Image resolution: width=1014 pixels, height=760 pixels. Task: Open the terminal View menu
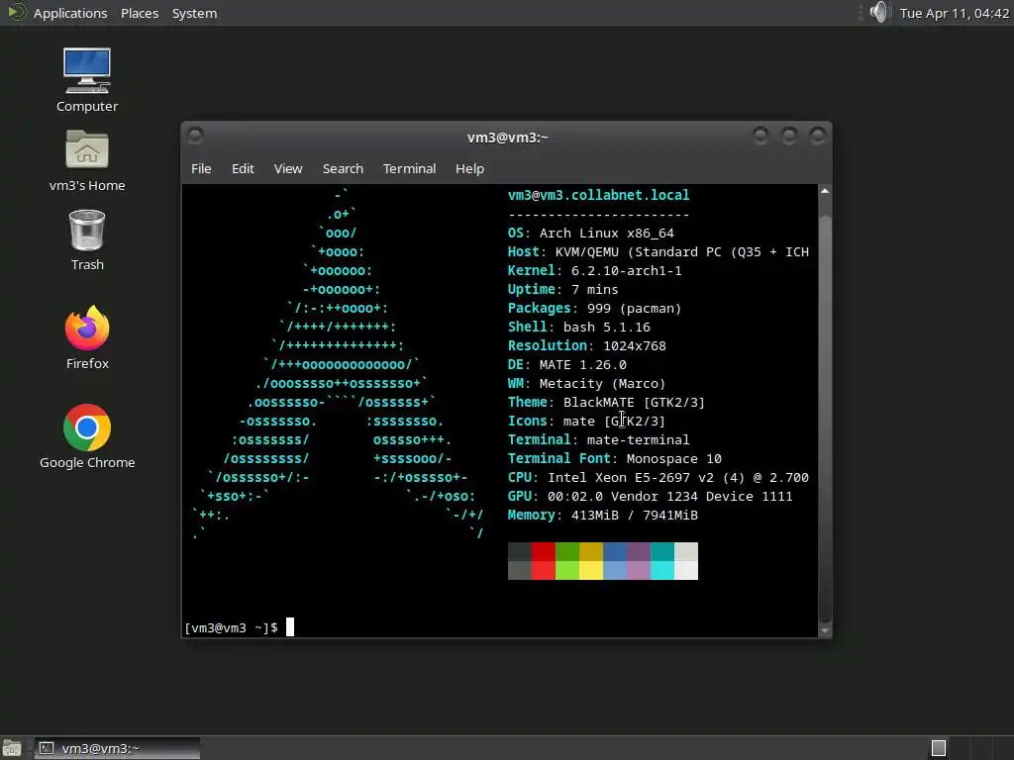[x=288, y=168]
